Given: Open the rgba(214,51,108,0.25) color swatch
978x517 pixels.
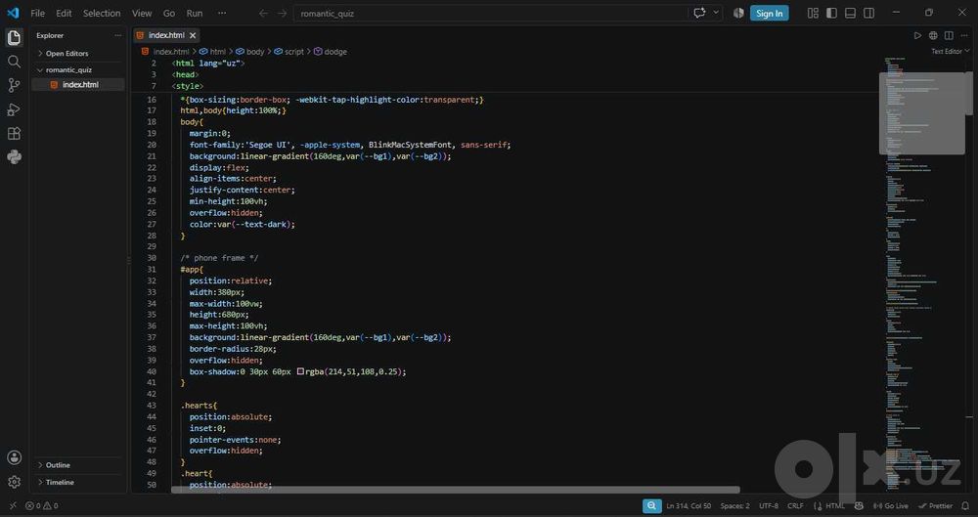Looking at the screenshot, I should pyautogui.click(x=300, y=371).
